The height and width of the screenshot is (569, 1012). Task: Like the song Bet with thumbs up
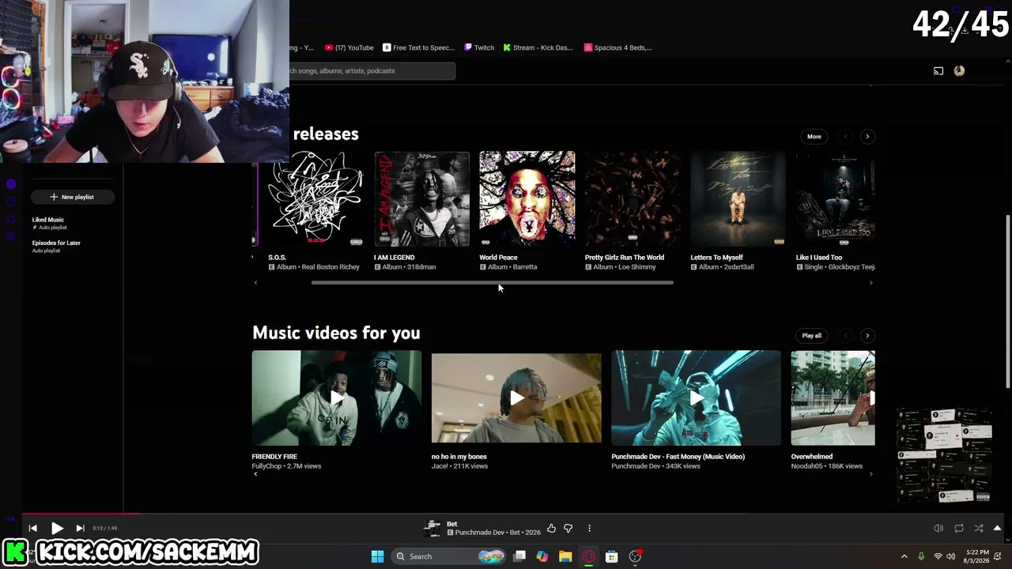tap(551, 528)
